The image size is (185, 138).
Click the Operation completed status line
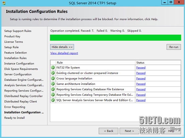pyautogui.click(x=96, y=31)
